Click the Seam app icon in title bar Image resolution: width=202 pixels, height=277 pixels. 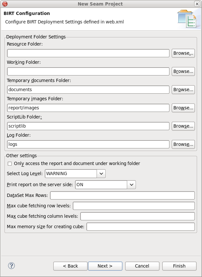click(x=5, y=4)
